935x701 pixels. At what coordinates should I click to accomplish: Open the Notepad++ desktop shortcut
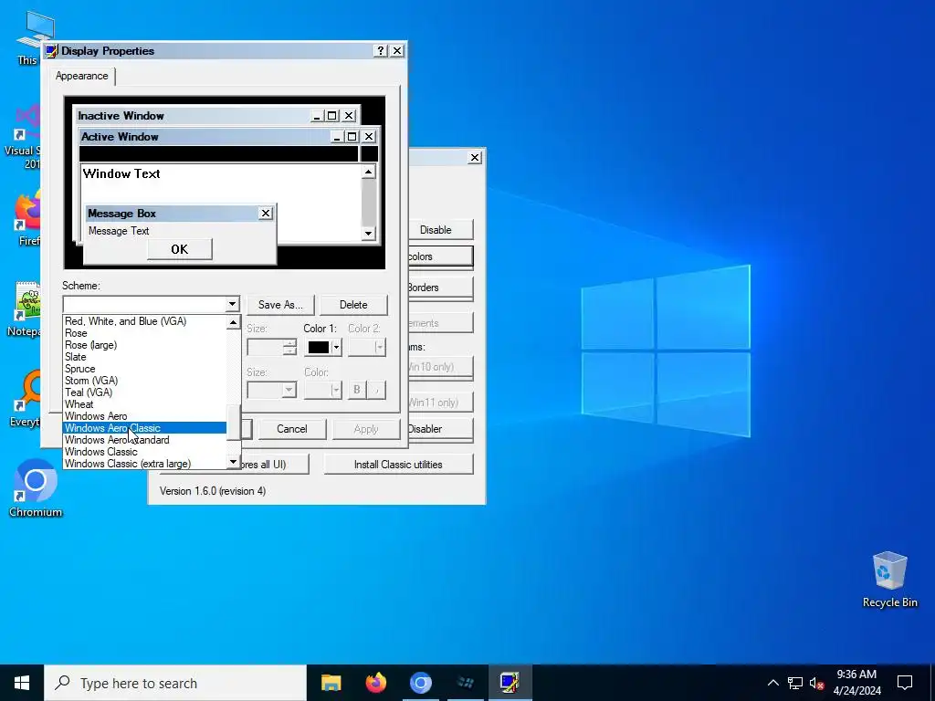click(x=25, y=309)
